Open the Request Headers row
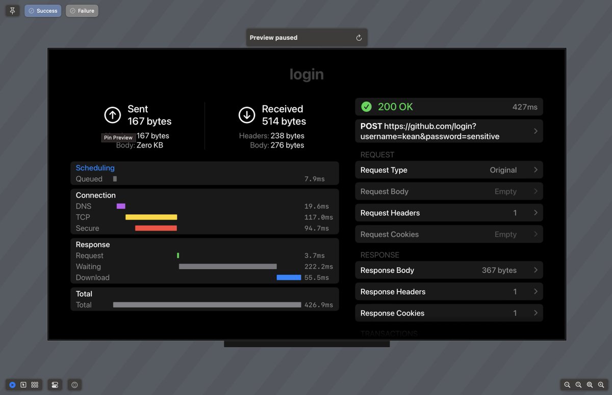This screenshot has height=395, width=612. click(449, 213)
